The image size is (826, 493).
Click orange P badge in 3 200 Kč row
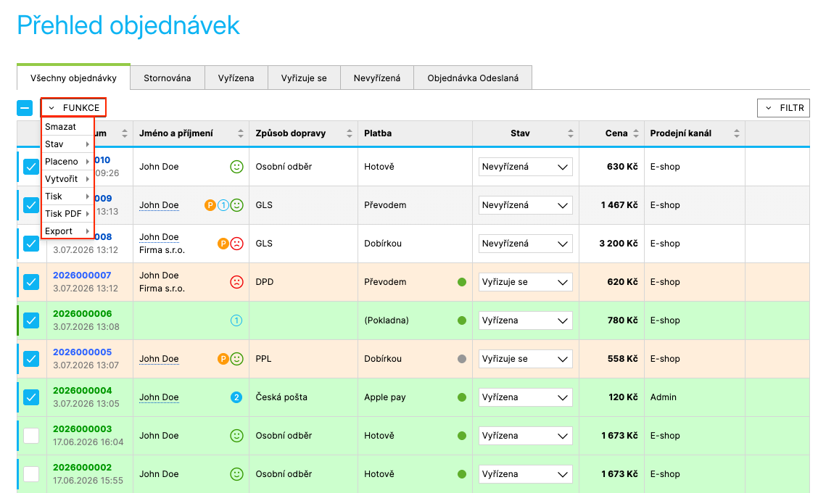[x=223, y=244]
